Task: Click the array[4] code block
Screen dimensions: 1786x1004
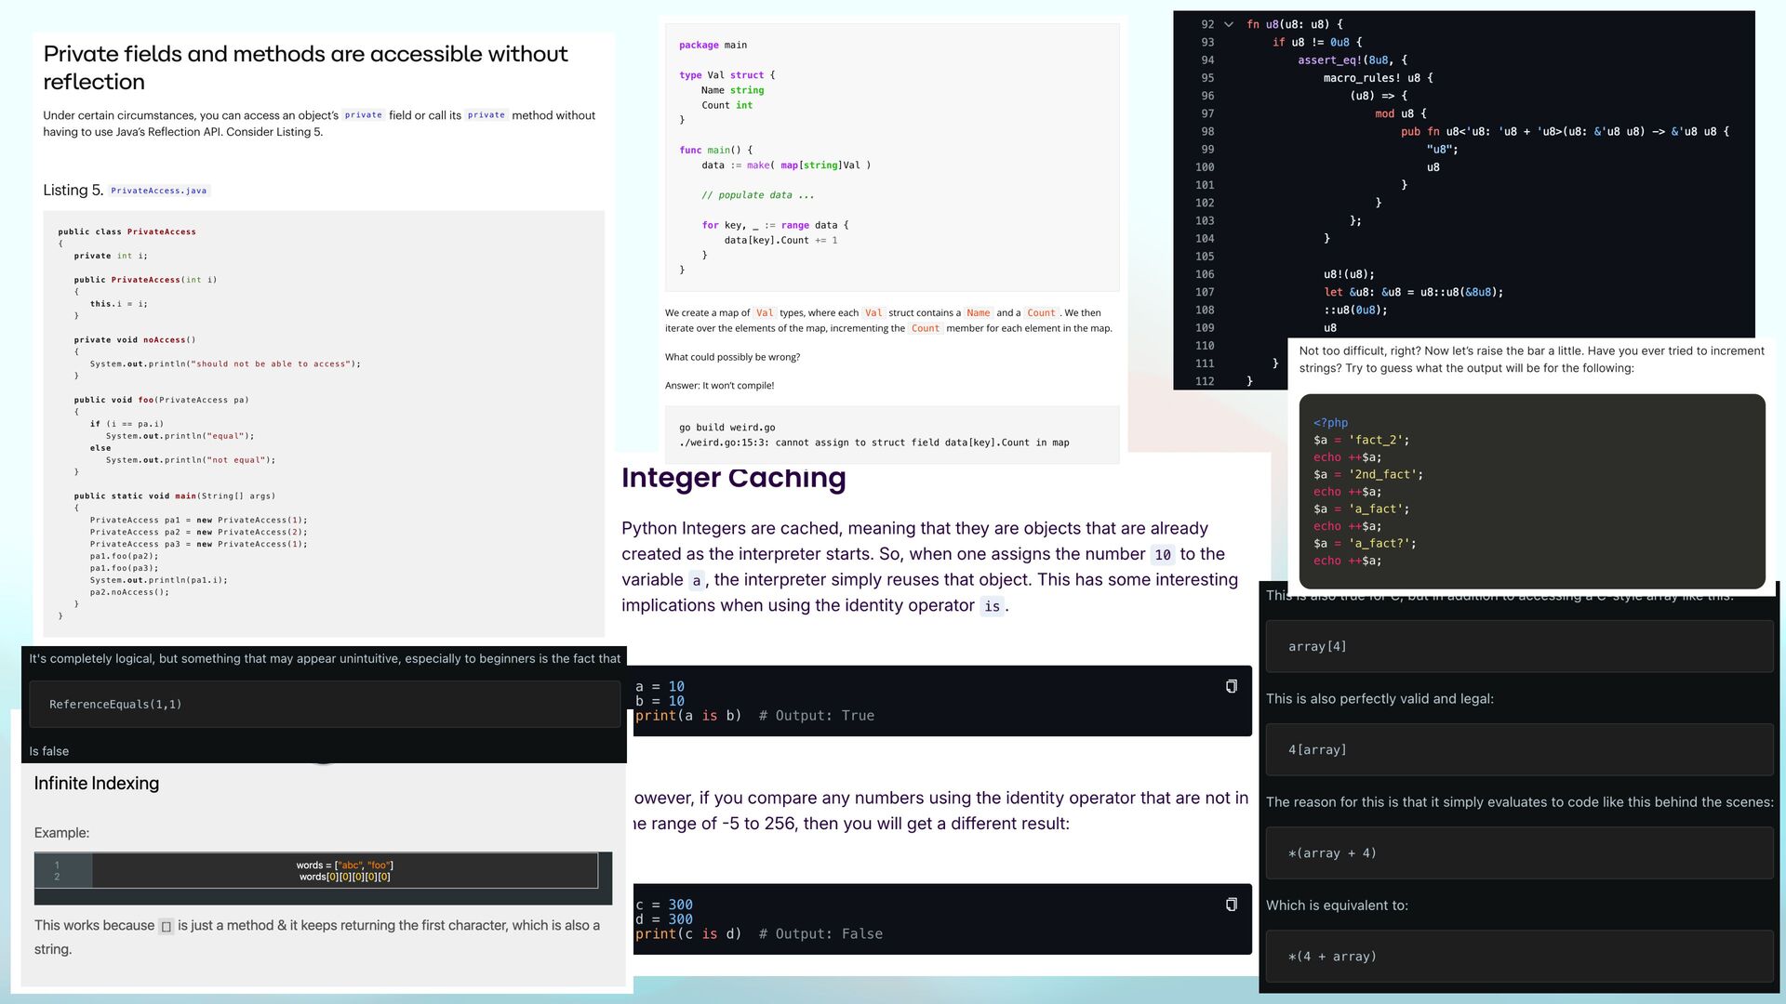Action: point(1518,647)
